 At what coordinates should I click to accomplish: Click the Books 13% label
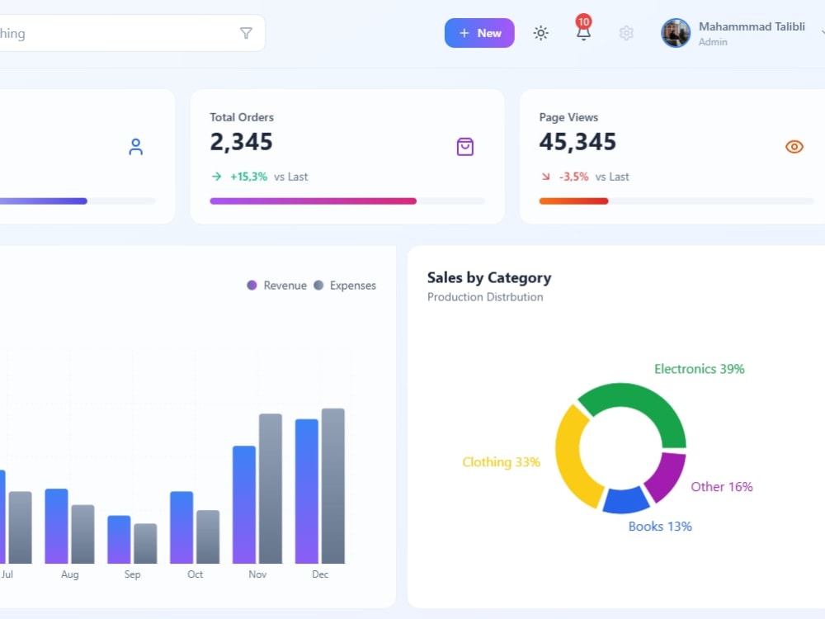point(660,527)
